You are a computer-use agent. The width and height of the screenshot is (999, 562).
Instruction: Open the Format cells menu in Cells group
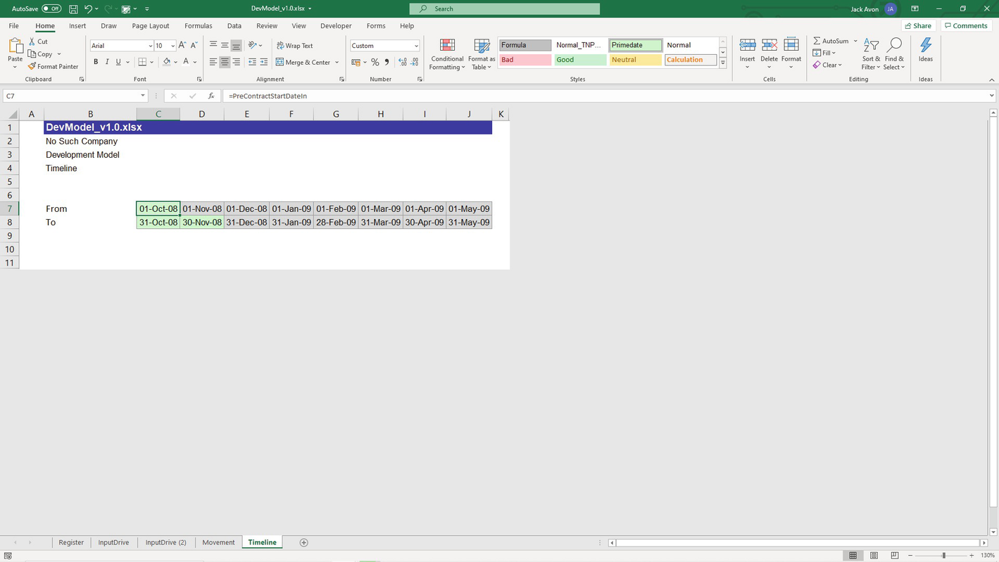791,54
